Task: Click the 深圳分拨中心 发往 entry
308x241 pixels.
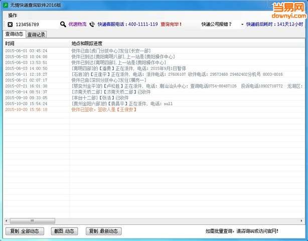Action: point(109,80)
